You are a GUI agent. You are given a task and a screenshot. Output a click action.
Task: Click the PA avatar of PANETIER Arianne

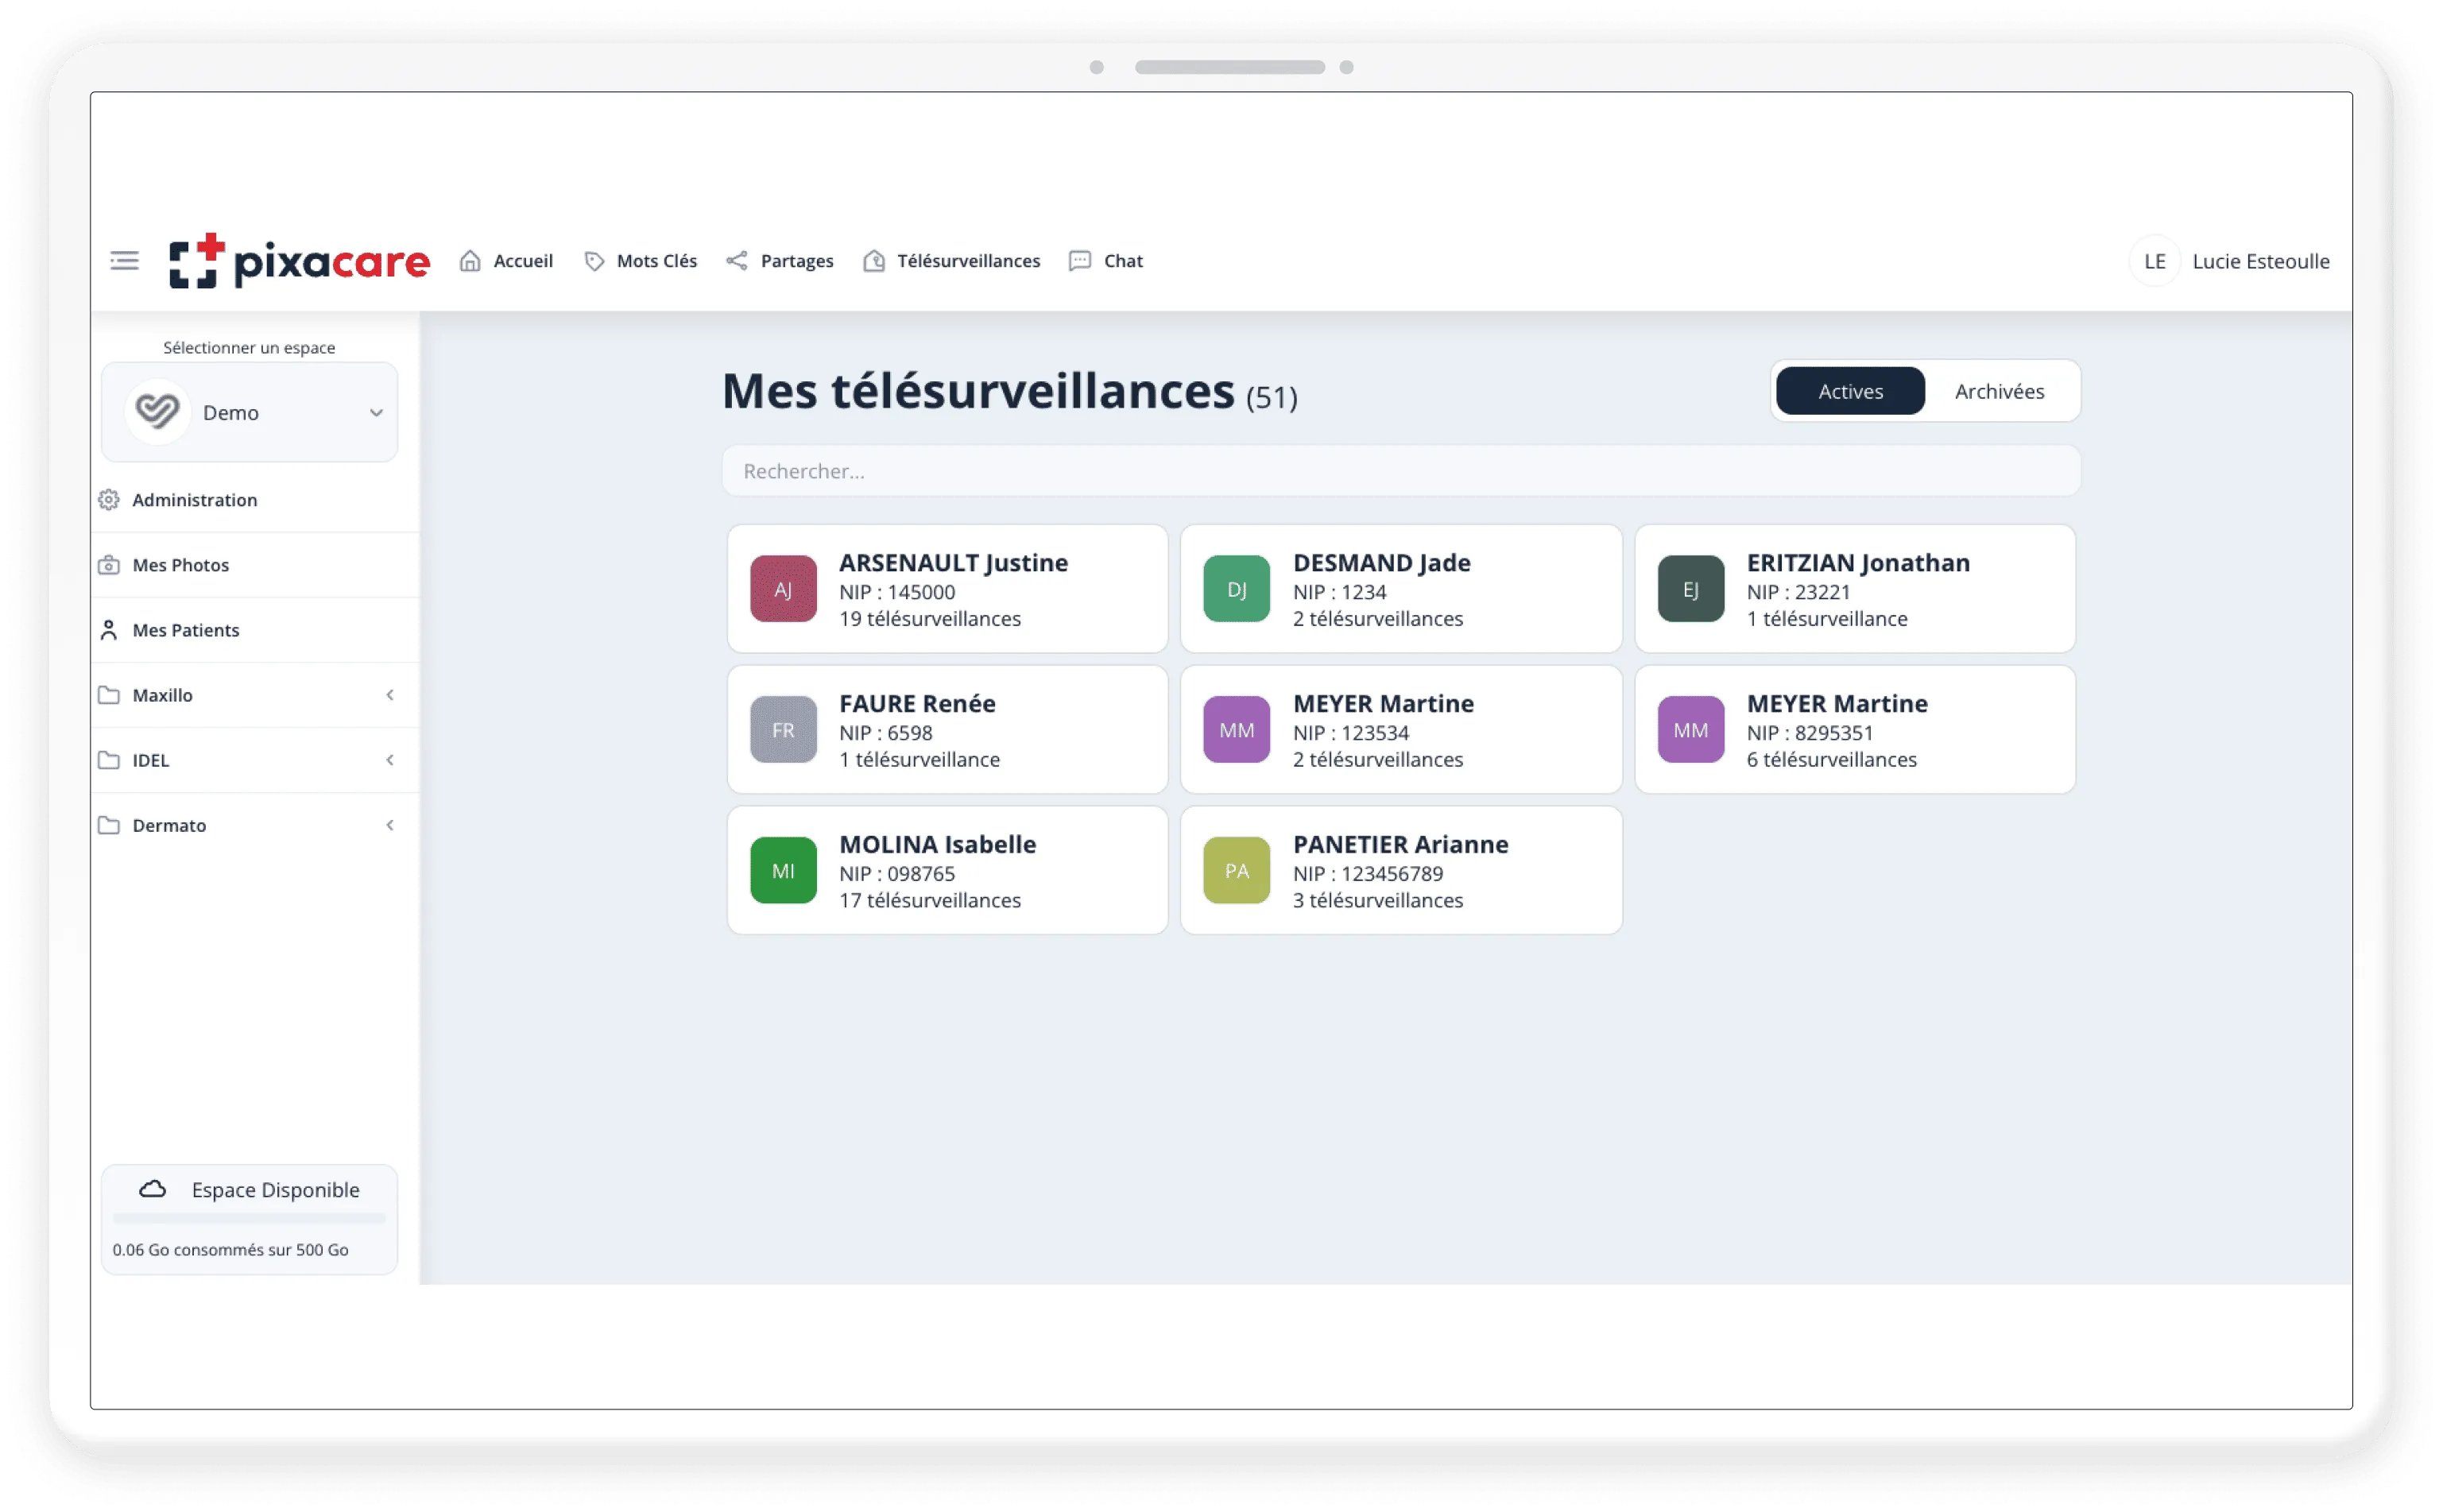click(x=1237, y=870)
